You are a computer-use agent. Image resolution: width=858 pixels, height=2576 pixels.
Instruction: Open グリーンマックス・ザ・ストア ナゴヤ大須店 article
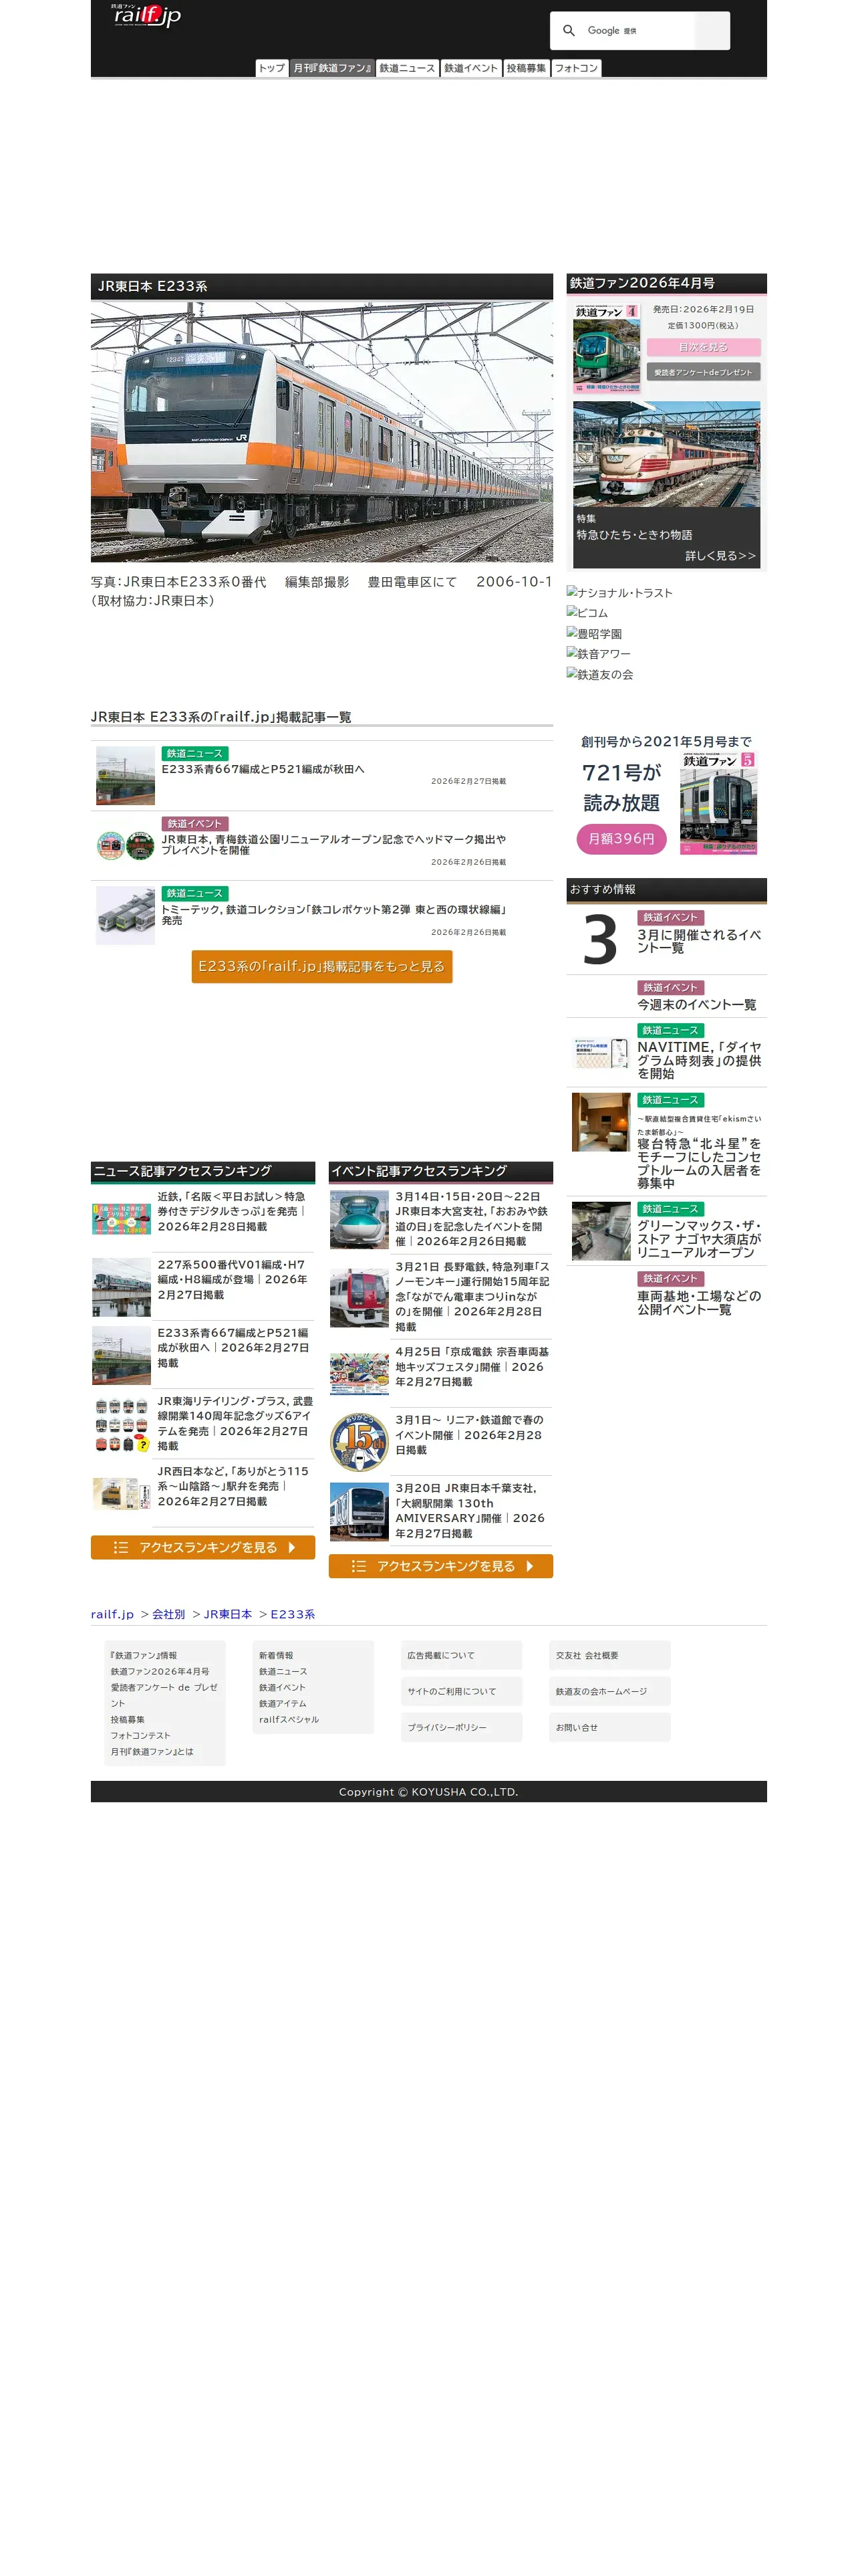tap(699, 1239)
